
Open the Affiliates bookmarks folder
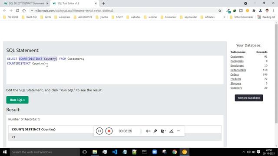click(208, 17)
